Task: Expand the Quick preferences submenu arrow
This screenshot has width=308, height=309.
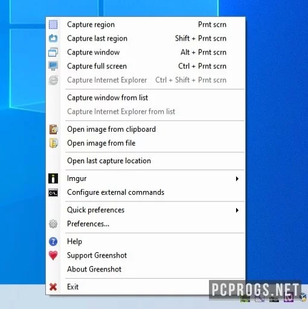Action: click(237, 210)
